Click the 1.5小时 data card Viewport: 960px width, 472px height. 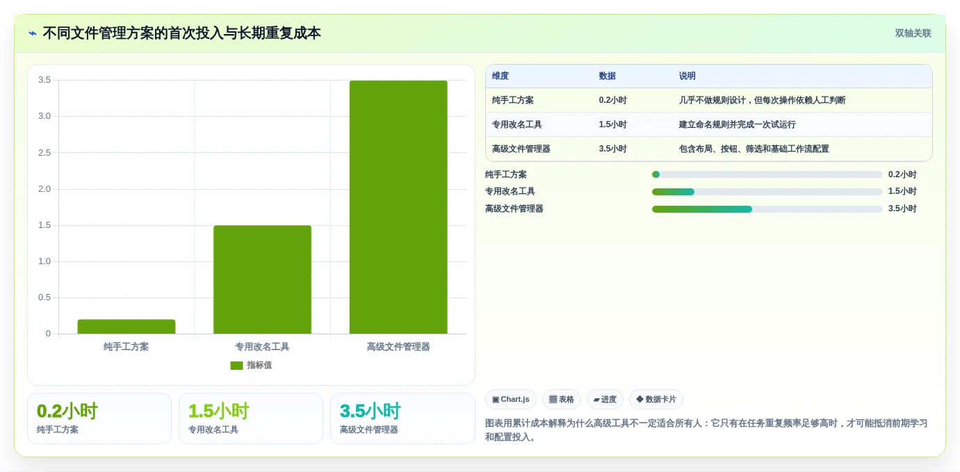click(251, 418)
